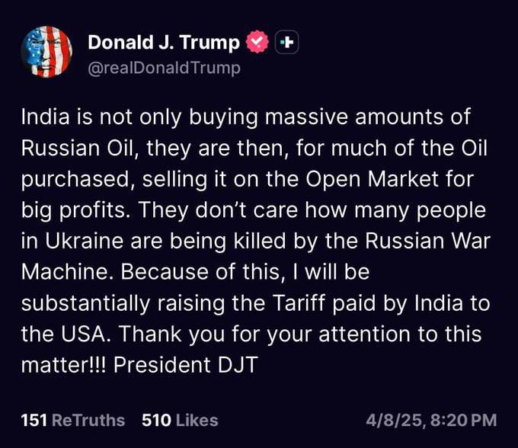The width and height of the screenshot is (518, 448).
Task: Click the plus follow icon beside name
Action: (x=285, y=43)
